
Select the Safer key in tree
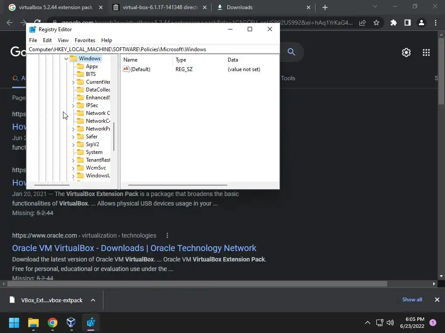click(91, 137)
